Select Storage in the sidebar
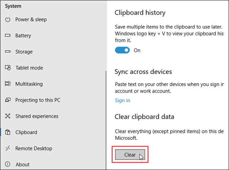229x170 pixels. pos(24,51)
